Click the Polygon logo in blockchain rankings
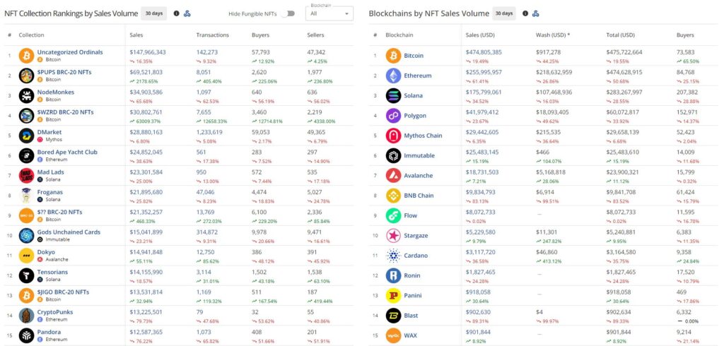This screenshot has height=346, width=724. 394,115
